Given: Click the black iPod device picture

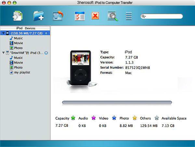Looking at the screenshot, I should click(x=81, y=68).
